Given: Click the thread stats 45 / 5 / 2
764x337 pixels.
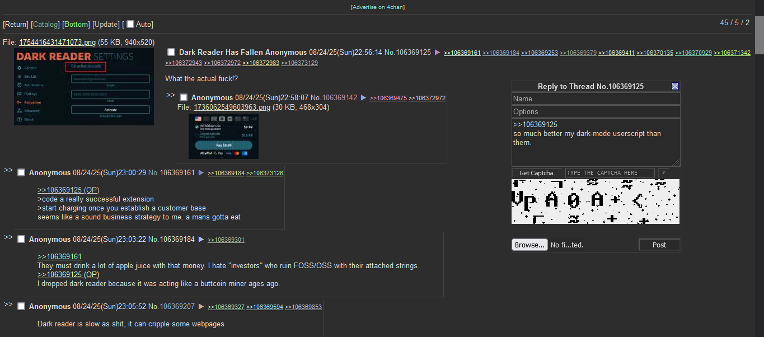Looking at the screenshot, I should [735, 23].
